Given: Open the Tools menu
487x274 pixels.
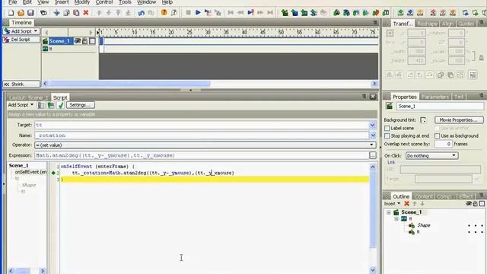Looking at the screenshot, I should (125, 2).
